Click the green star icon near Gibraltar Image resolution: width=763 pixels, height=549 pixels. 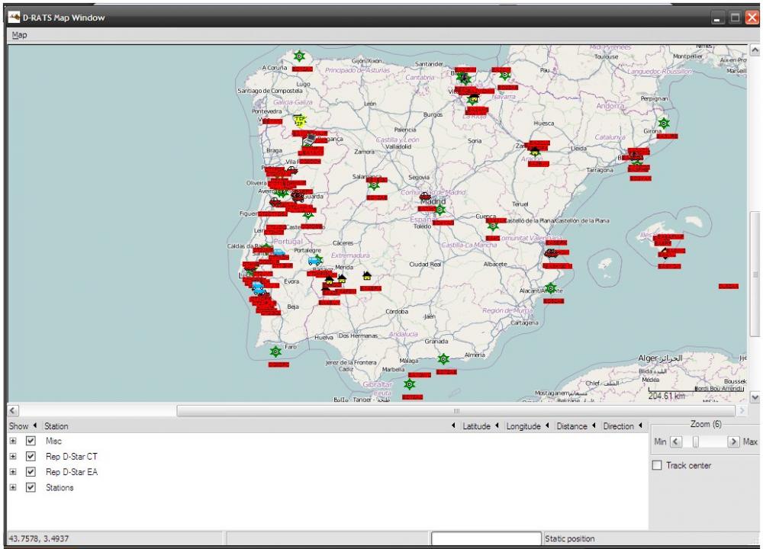(409, 384)
